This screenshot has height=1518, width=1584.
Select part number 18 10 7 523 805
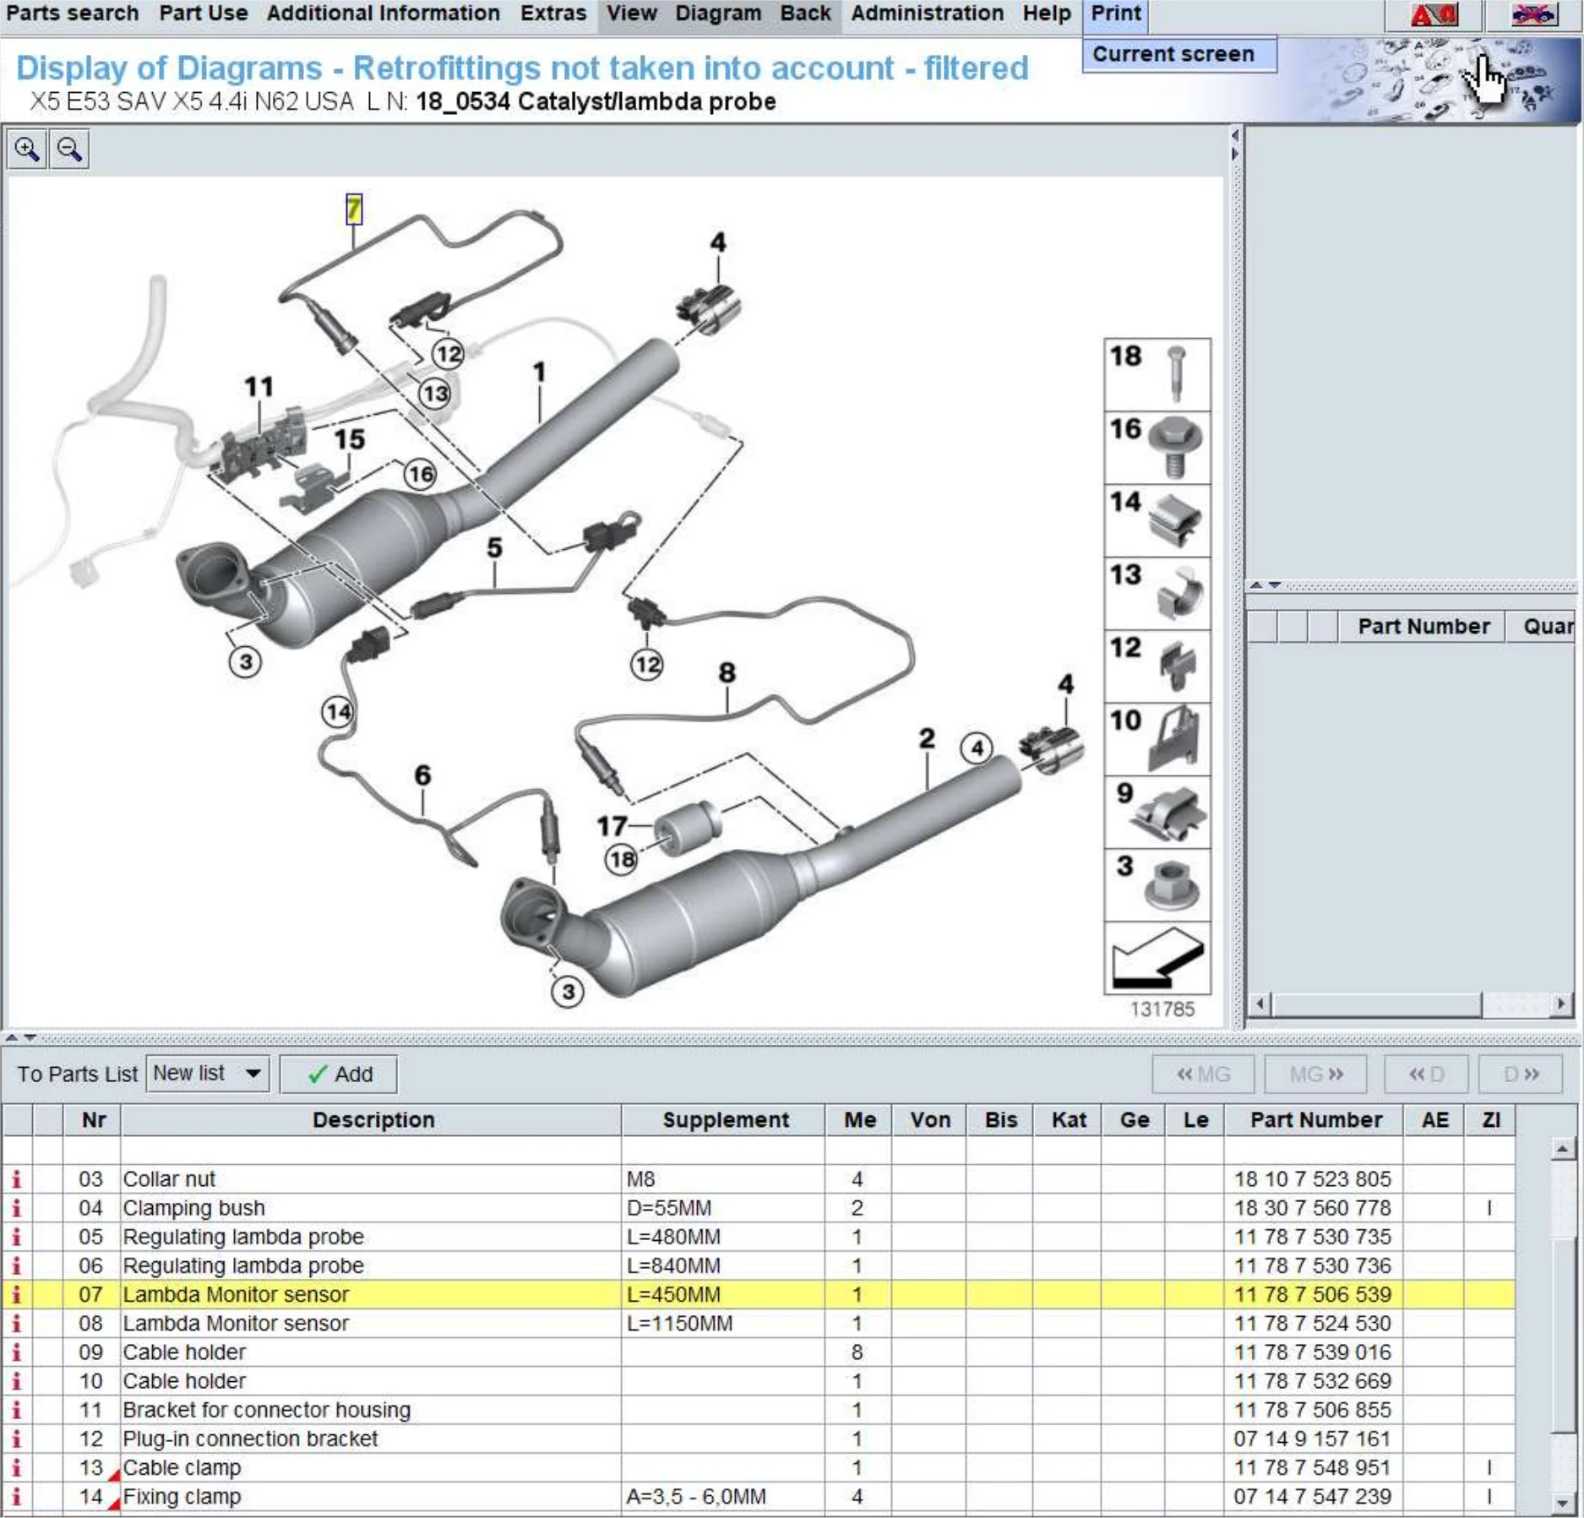point(1313,1178)
